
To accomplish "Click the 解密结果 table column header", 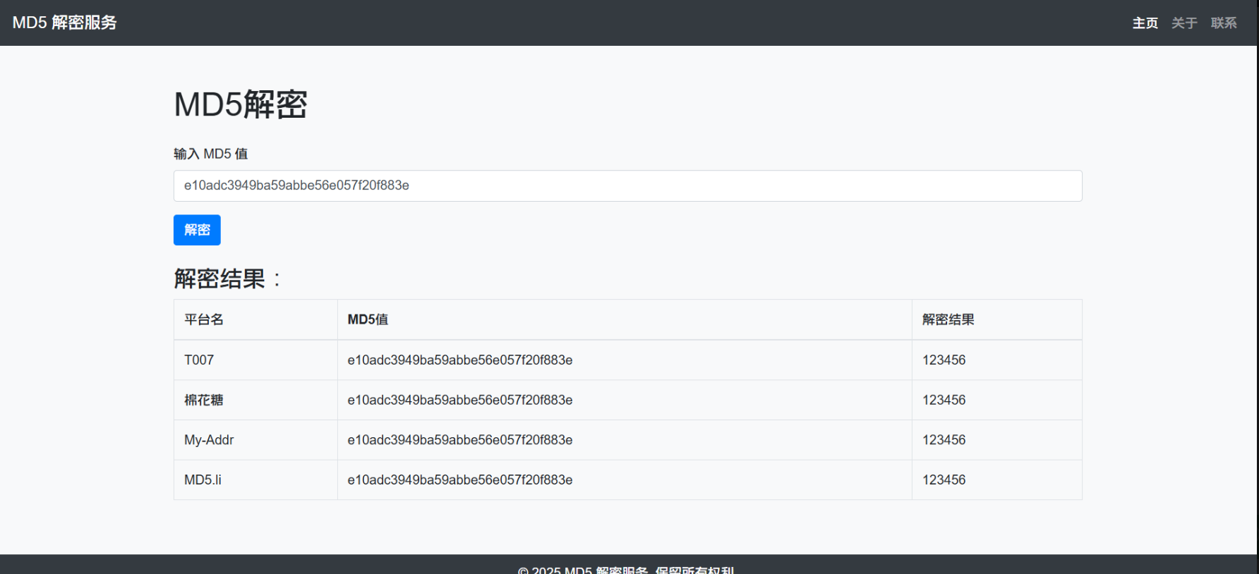I will [x=948, y=319].
